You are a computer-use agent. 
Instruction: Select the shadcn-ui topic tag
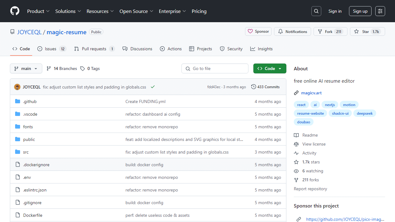340,113
